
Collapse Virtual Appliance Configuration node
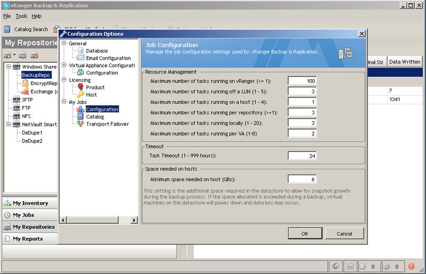click(64, 65)
